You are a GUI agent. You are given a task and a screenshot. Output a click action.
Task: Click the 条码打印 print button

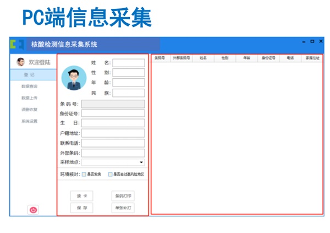point(122,196)
